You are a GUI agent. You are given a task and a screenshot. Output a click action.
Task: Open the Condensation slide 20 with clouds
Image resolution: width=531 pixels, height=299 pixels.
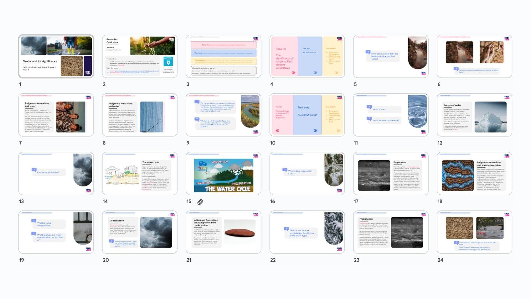(140, 232)
